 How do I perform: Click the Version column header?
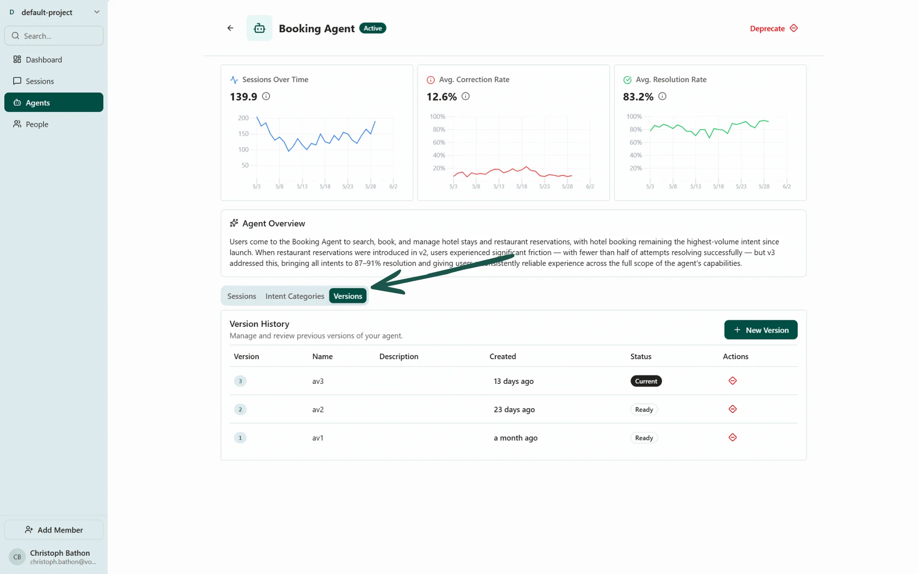[x=246, y=357]
